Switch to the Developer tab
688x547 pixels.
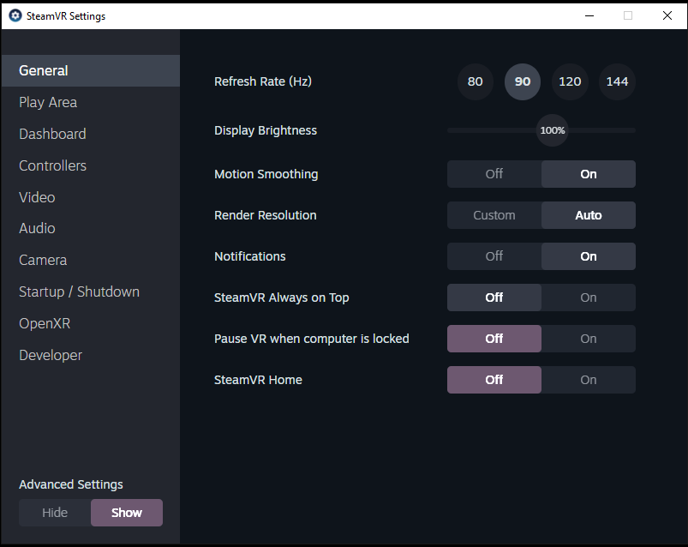(x=91, y=355)
